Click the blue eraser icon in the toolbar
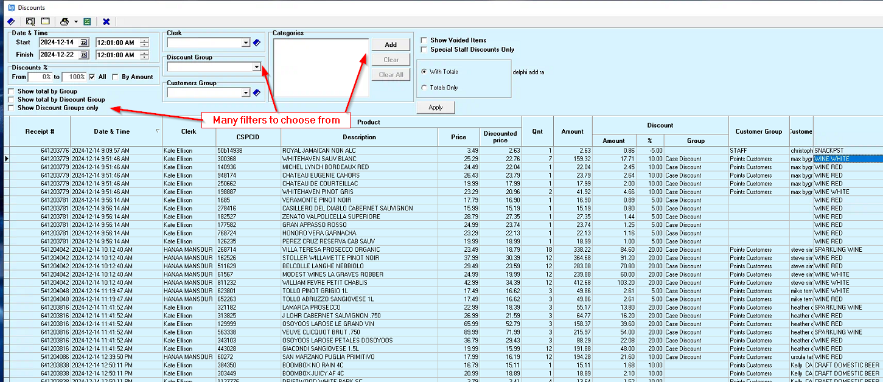 pyautogui.click(x=10, y=21)
